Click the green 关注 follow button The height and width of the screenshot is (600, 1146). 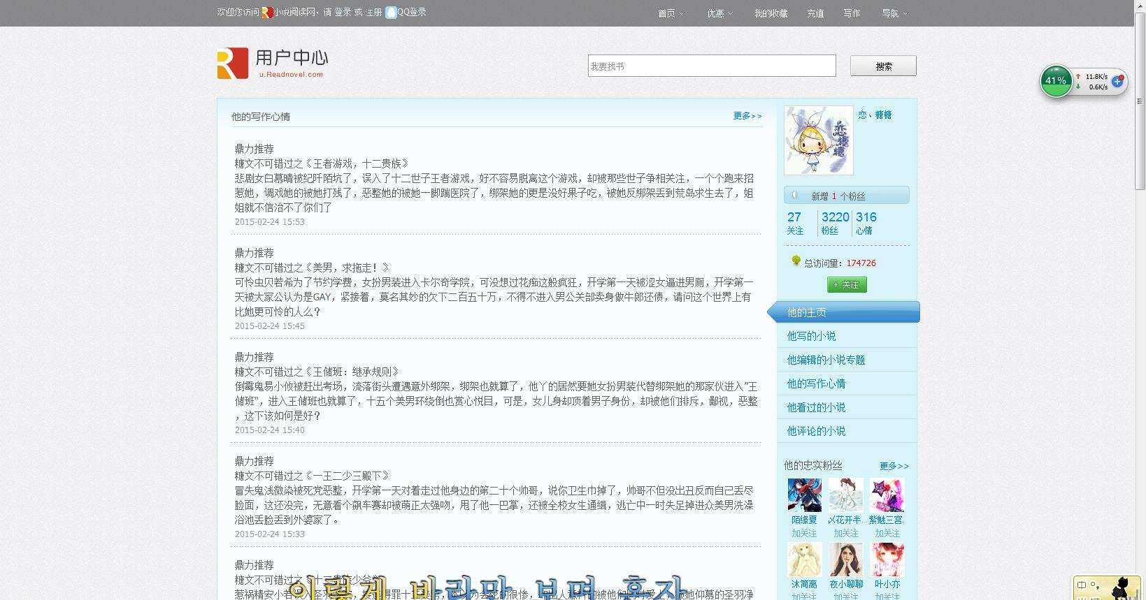(847, 285)
